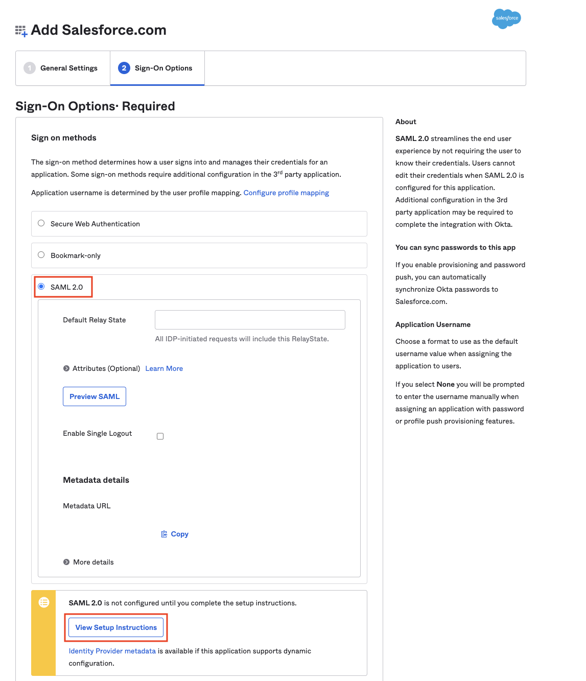Open View Setup Instructions

coord(116,627)
